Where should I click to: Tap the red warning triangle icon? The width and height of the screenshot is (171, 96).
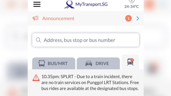pyautogui.click(x=36, y=78)
